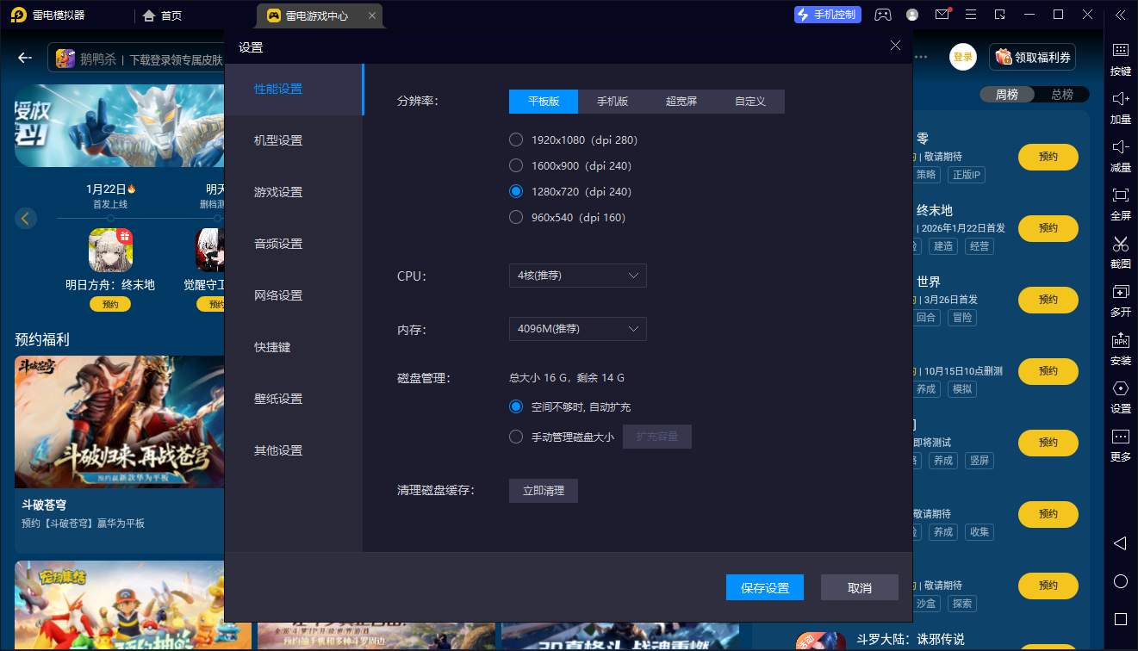Click the 立即清理 cache button
Image resolution: width=1138 pixels, height=651 pixels.
pos(544,491)
